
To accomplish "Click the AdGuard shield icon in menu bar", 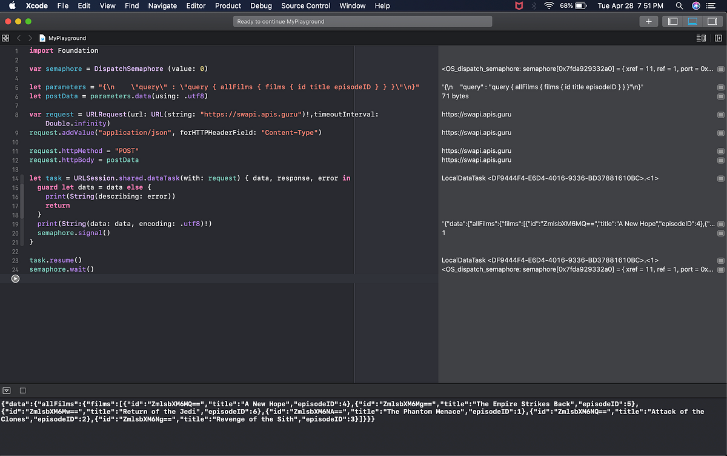I will click(x=518, y=6).
